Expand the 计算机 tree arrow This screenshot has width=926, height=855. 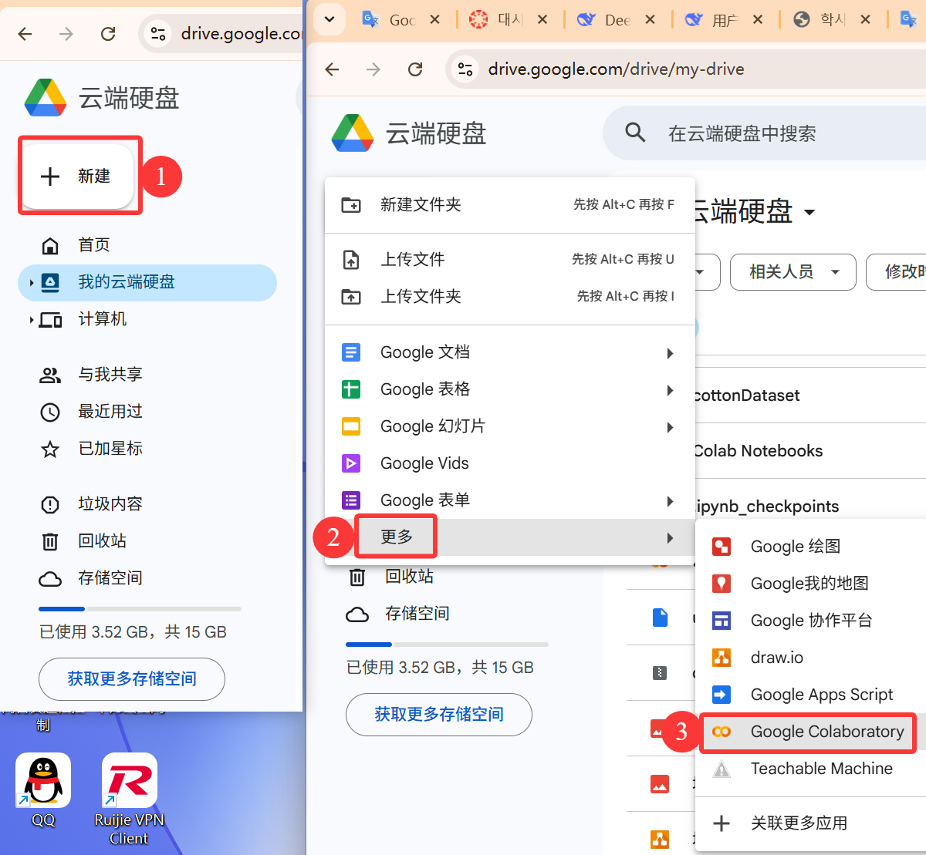coord(31,319)
